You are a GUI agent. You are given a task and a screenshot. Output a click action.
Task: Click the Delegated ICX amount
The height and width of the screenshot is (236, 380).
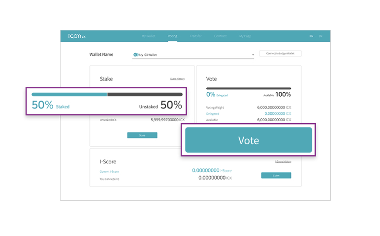pos(278,113)
